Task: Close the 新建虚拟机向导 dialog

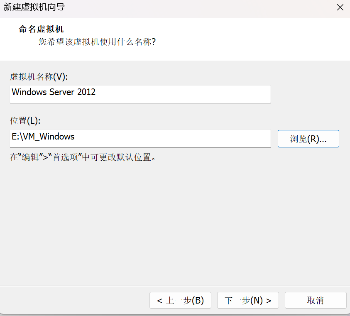Action: (x=340, y=7)
